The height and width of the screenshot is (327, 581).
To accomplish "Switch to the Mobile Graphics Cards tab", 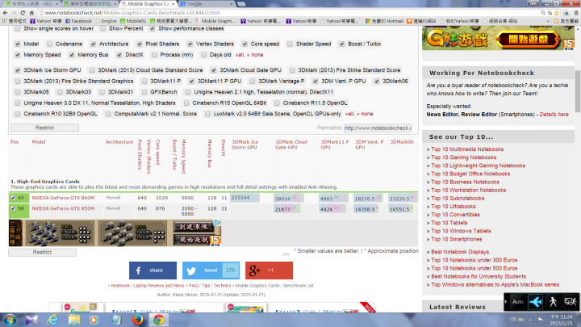I will tap(148, 4).
